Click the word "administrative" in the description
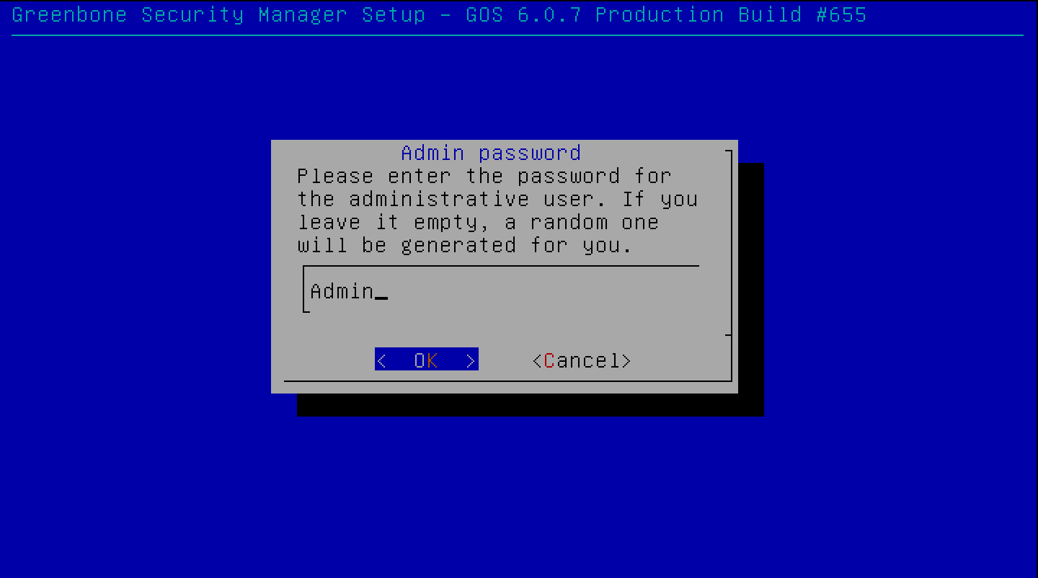The height and width of the screenshot is (578, 1038). pos(433,199)
